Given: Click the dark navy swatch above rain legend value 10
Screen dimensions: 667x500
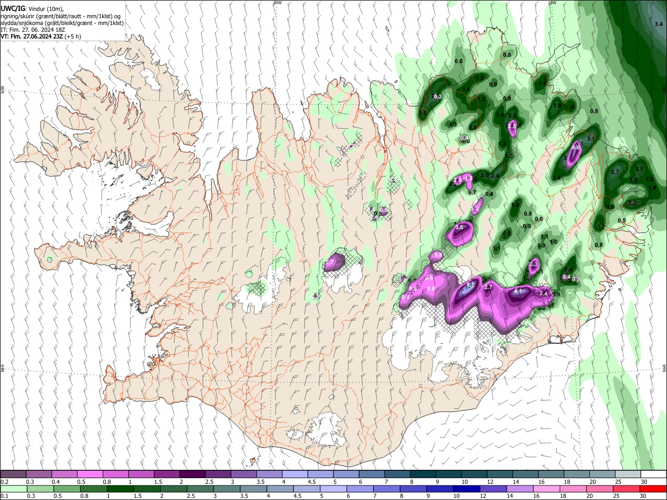Looking at the screenshot, I should pos(466,489).
